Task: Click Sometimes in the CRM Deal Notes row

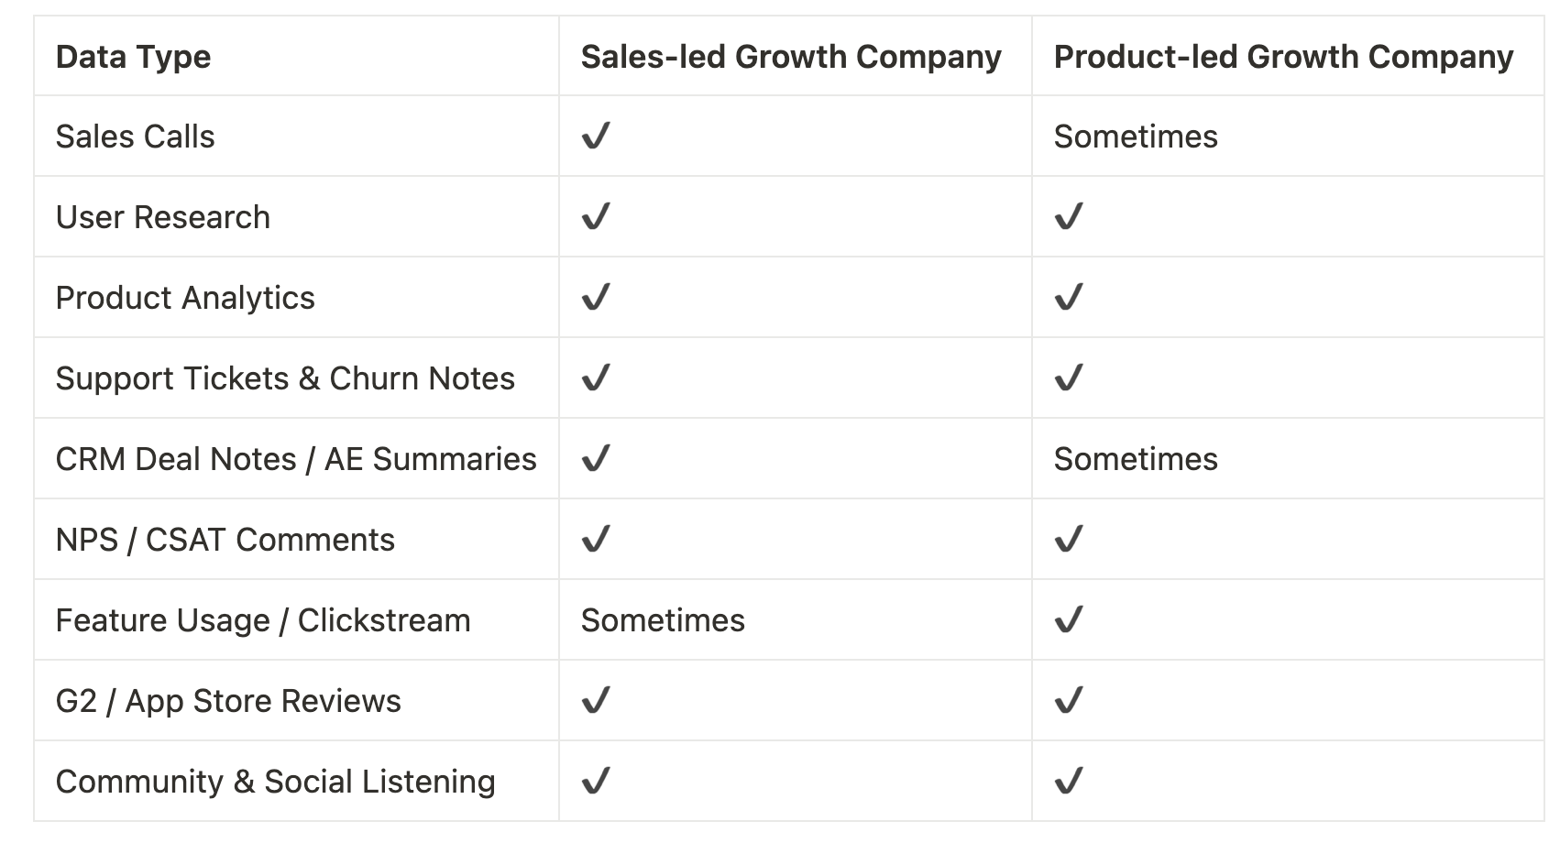Action: [1136, 459]
